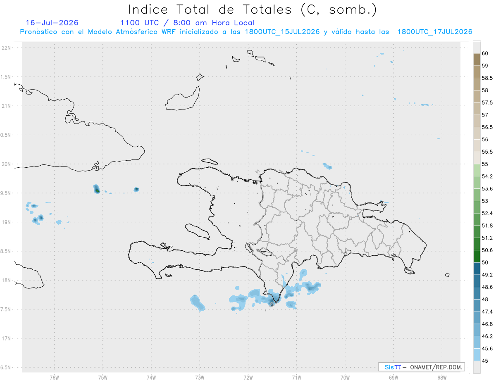496x383 pixels.
Task: Click the longitude axis label '69W'
Action: (393, 377)
